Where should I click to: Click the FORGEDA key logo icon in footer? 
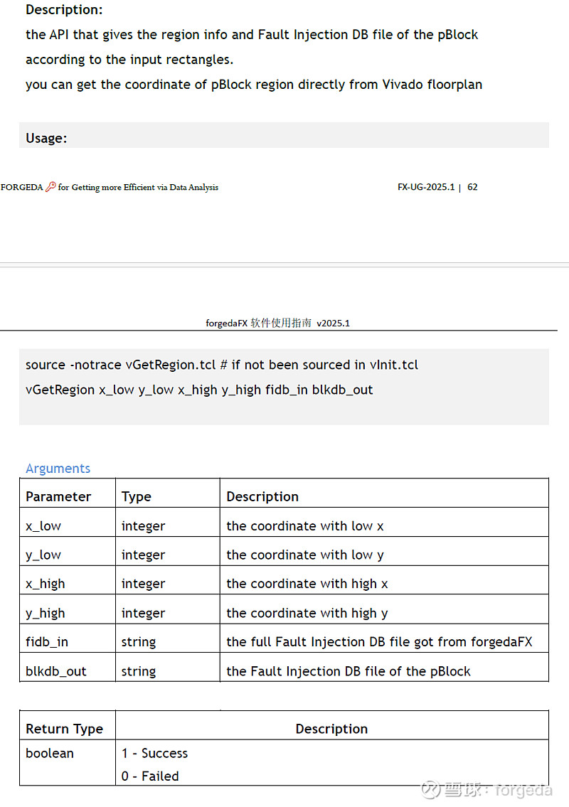click(x=50, y=187)
